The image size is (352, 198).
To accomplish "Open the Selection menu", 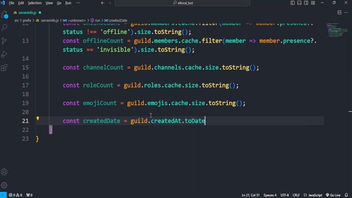I will 35,3.
